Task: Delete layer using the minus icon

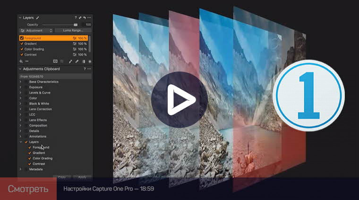Action: tap(27, 61)
